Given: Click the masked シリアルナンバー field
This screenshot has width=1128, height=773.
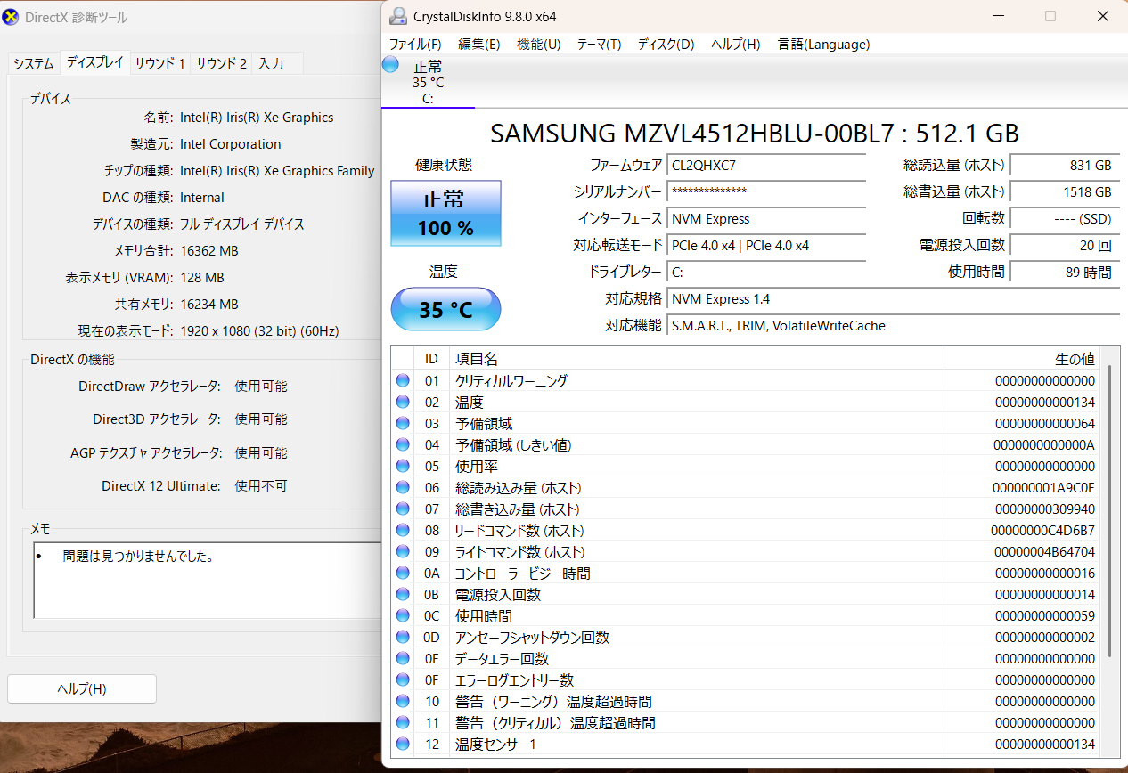Looking at the screenshot, I should (766, 191).
